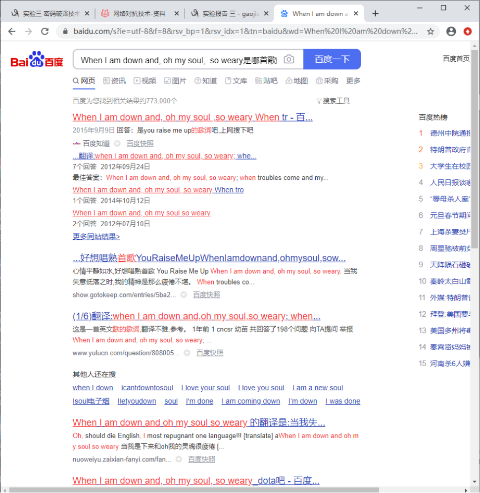Open the '...翻译:when I am down' sub-result

[164, 156]
